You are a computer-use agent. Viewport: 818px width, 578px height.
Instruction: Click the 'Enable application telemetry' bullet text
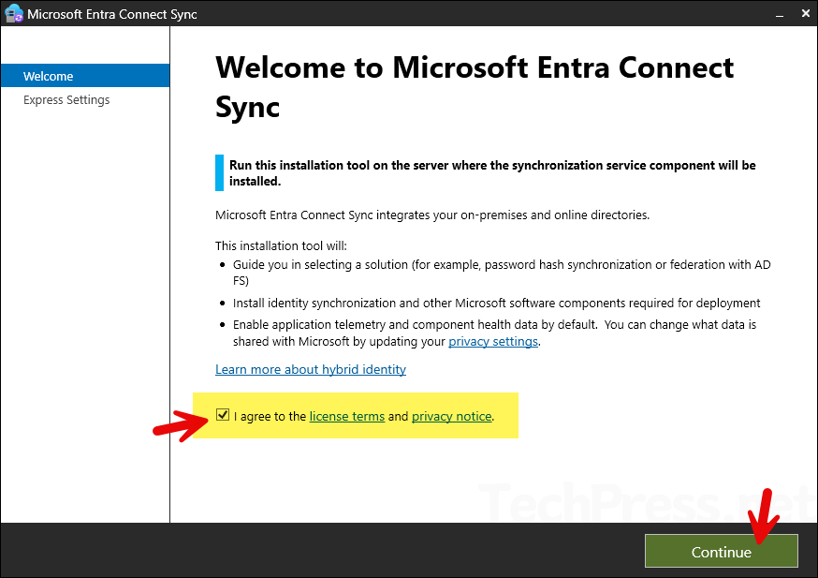[494, 333]
